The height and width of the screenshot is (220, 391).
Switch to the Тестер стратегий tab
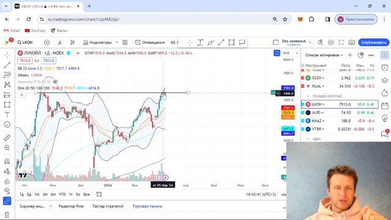point(108,207)
